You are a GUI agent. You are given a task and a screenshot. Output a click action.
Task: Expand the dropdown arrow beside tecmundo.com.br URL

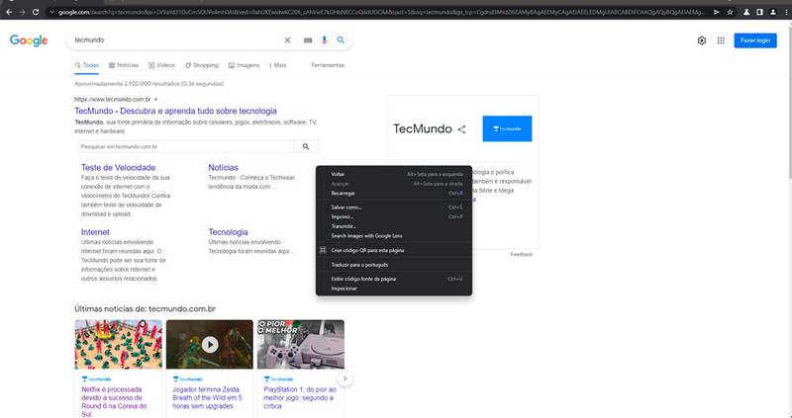click(155, 100)
